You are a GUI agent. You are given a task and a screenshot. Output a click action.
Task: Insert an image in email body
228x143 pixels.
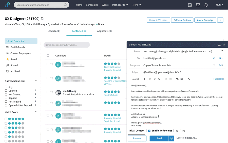[182, 79]
